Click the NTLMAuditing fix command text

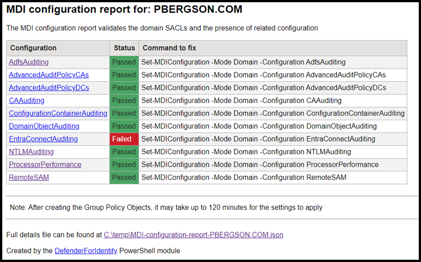tap(246, 152)
